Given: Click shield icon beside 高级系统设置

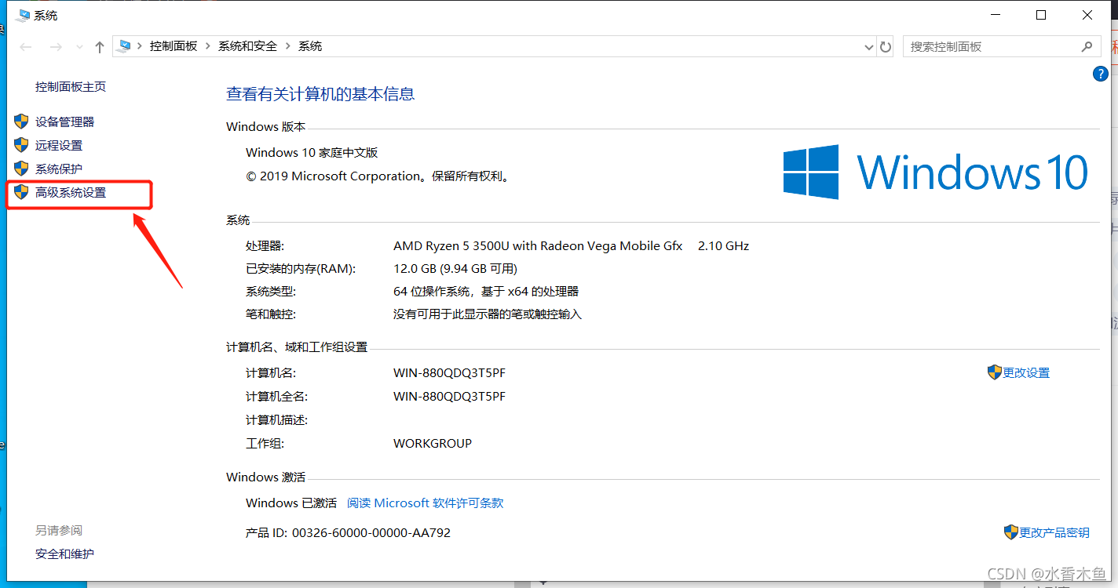Looking at the screenshot, I should [x=21, y=192].
